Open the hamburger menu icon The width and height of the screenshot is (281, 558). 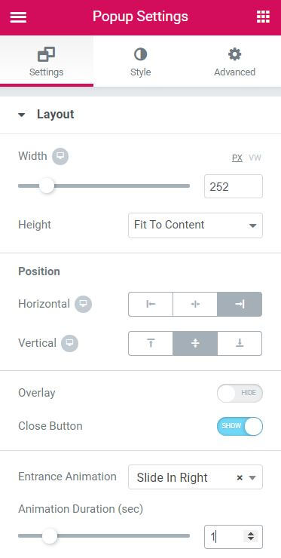pyautogui.click(x=18, y=17)
